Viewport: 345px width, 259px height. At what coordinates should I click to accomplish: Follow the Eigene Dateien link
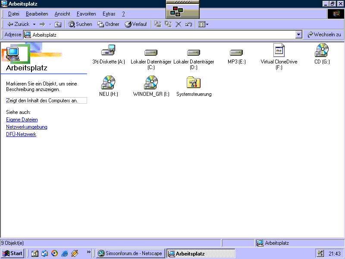click(22, 120)
